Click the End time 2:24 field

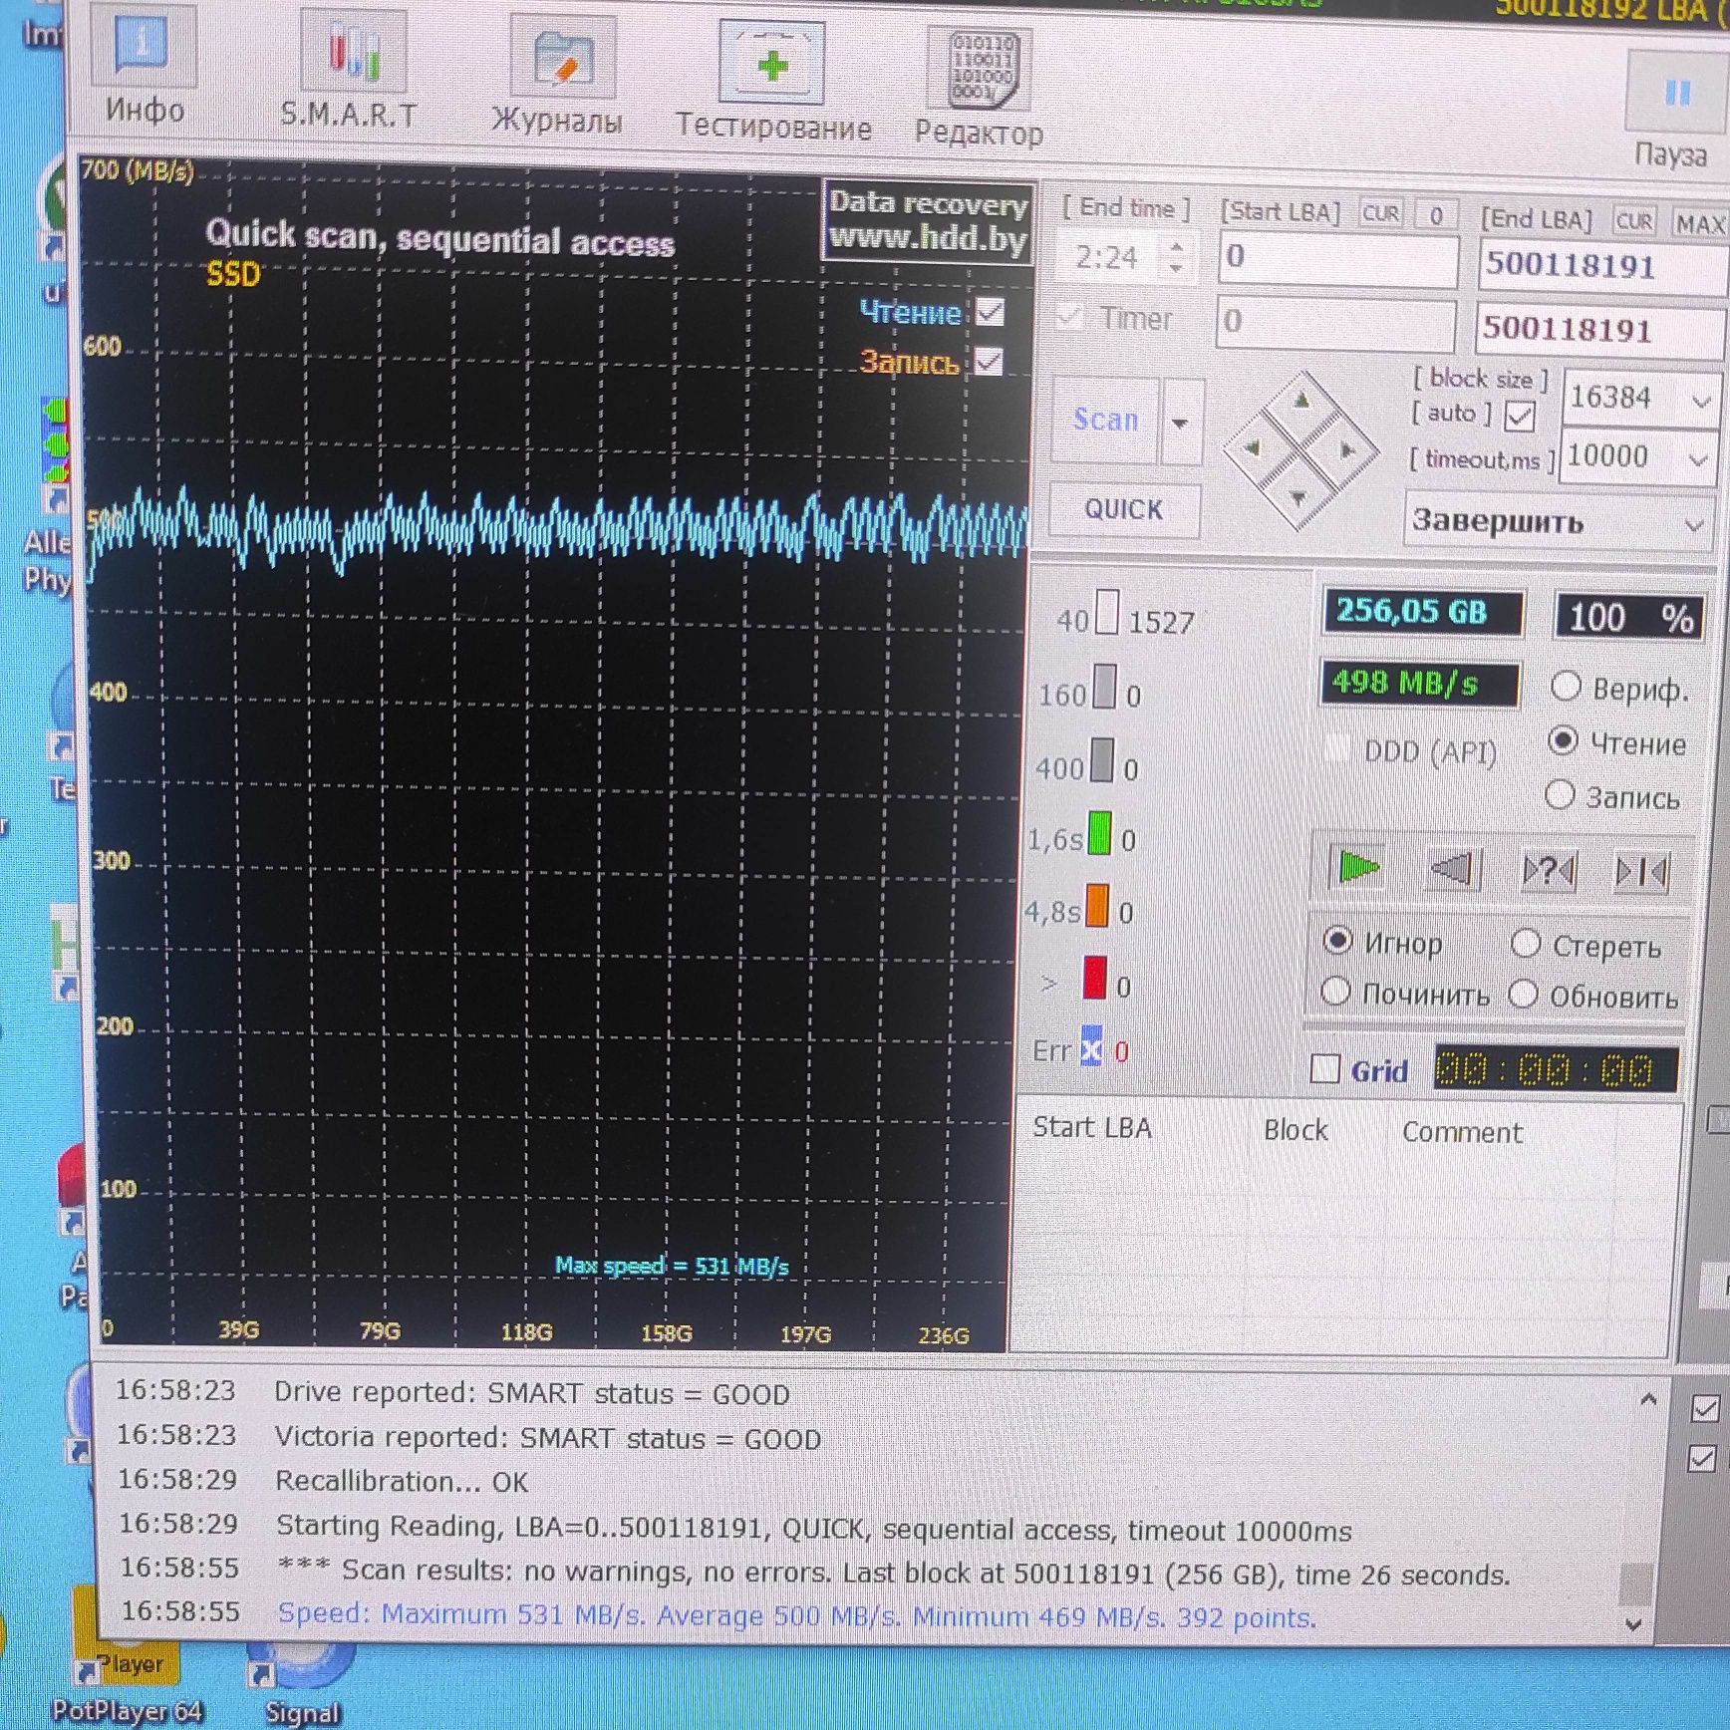click(x=1109, y=257)
